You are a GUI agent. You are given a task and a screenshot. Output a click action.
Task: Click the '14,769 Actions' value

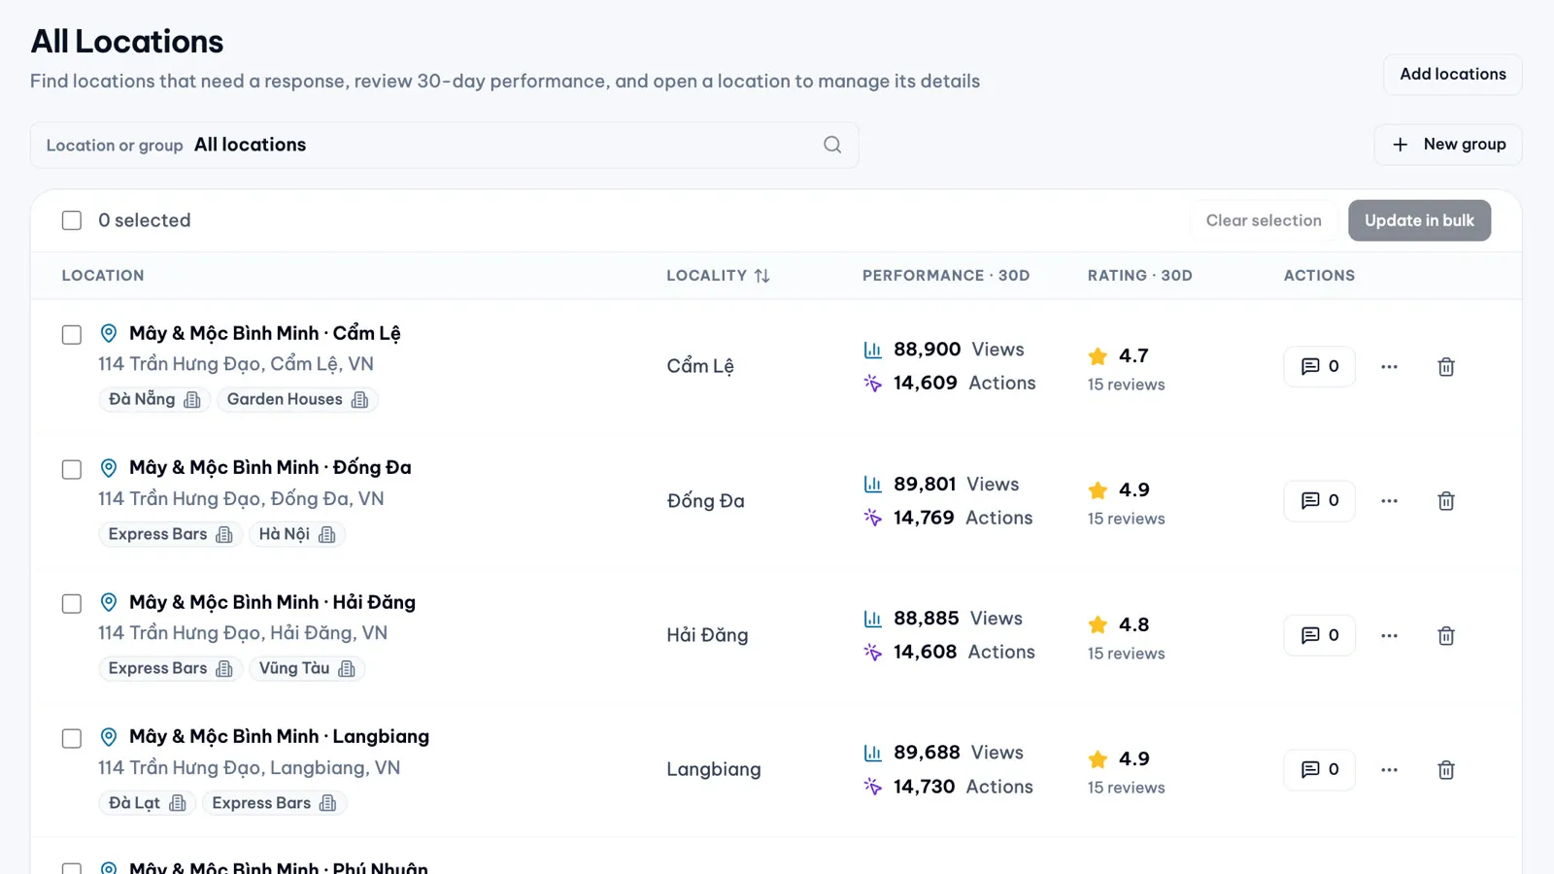click(x=963, y=518)
